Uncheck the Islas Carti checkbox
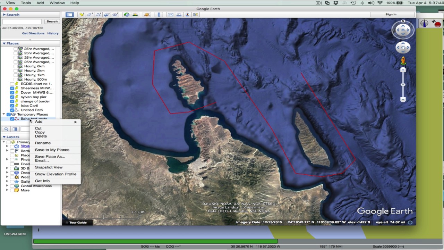The height and width of the screenshot is (250, 444). (x=12, y=106)
